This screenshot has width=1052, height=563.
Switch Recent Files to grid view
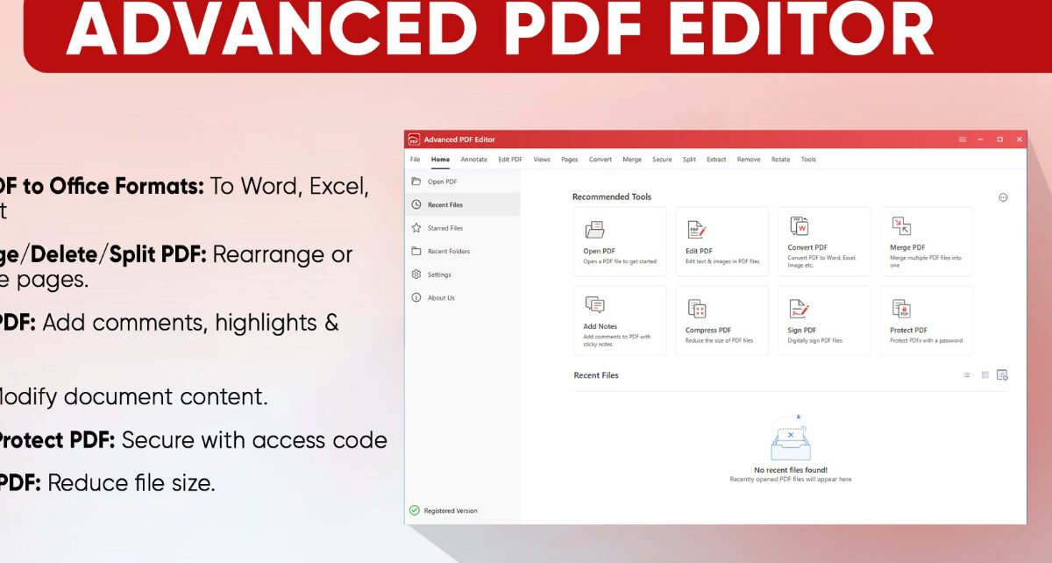(984, 375)
